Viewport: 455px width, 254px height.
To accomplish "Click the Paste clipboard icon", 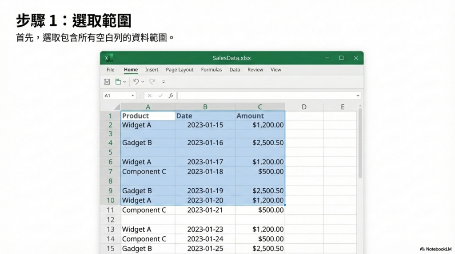I will [118, 82].
